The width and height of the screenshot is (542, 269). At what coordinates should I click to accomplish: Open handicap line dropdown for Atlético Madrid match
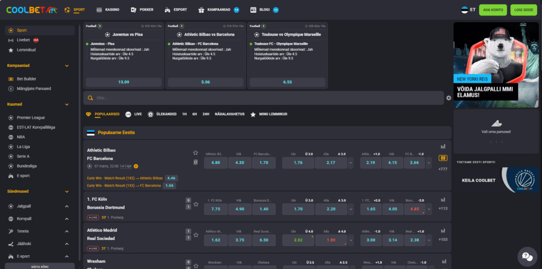tap(429, 240)
